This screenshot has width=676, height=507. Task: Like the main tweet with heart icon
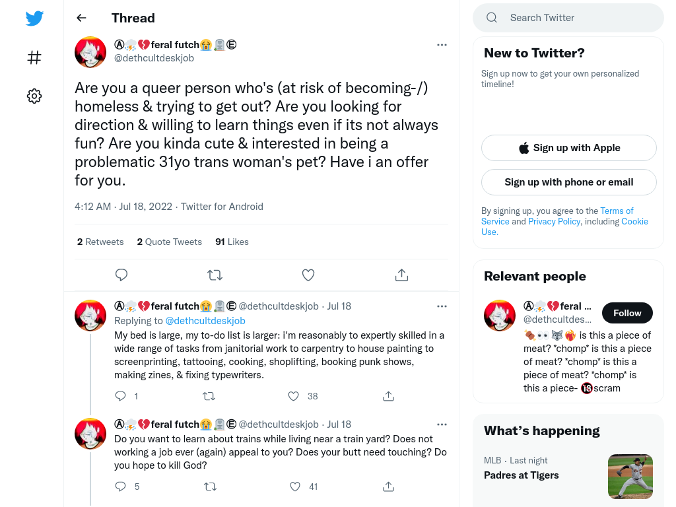point(308,275)
